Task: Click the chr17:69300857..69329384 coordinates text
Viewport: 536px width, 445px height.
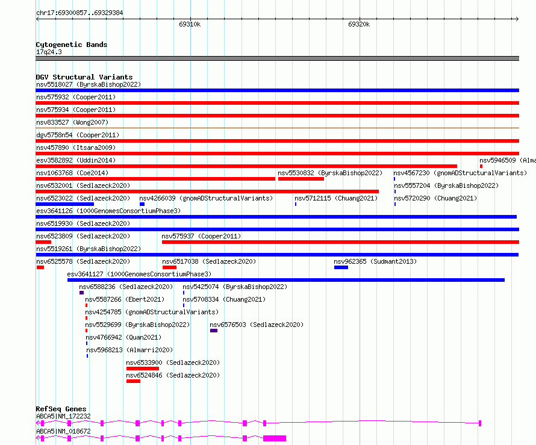Action: (x=79, y=13)
